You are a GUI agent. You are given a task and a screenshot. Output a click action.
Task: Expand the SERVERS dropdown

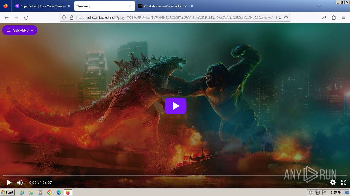20,30
